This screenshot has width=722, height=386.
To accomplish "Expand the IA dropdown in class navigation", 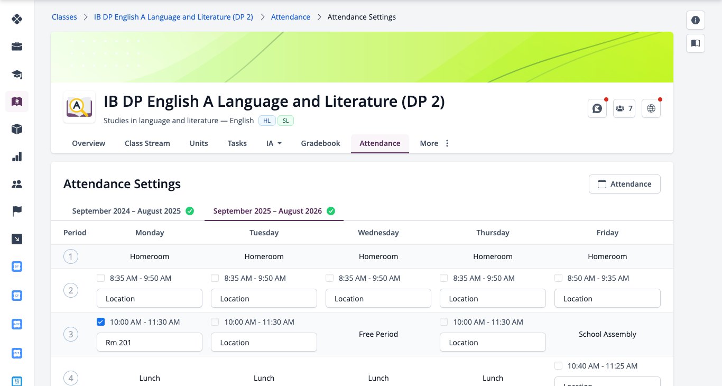I will 274,143.
